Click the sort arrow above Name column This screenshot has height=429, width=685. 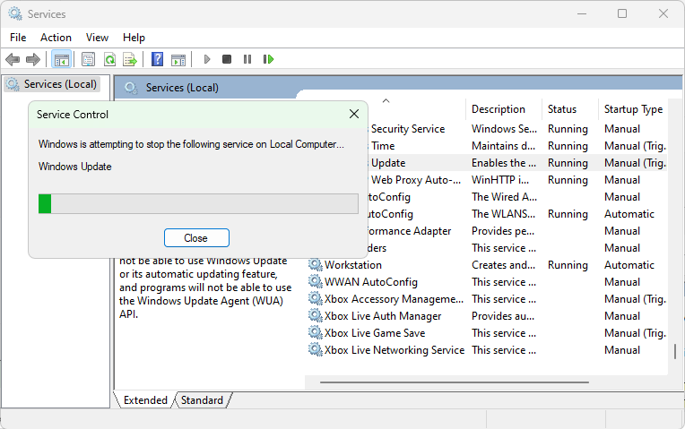386,101
